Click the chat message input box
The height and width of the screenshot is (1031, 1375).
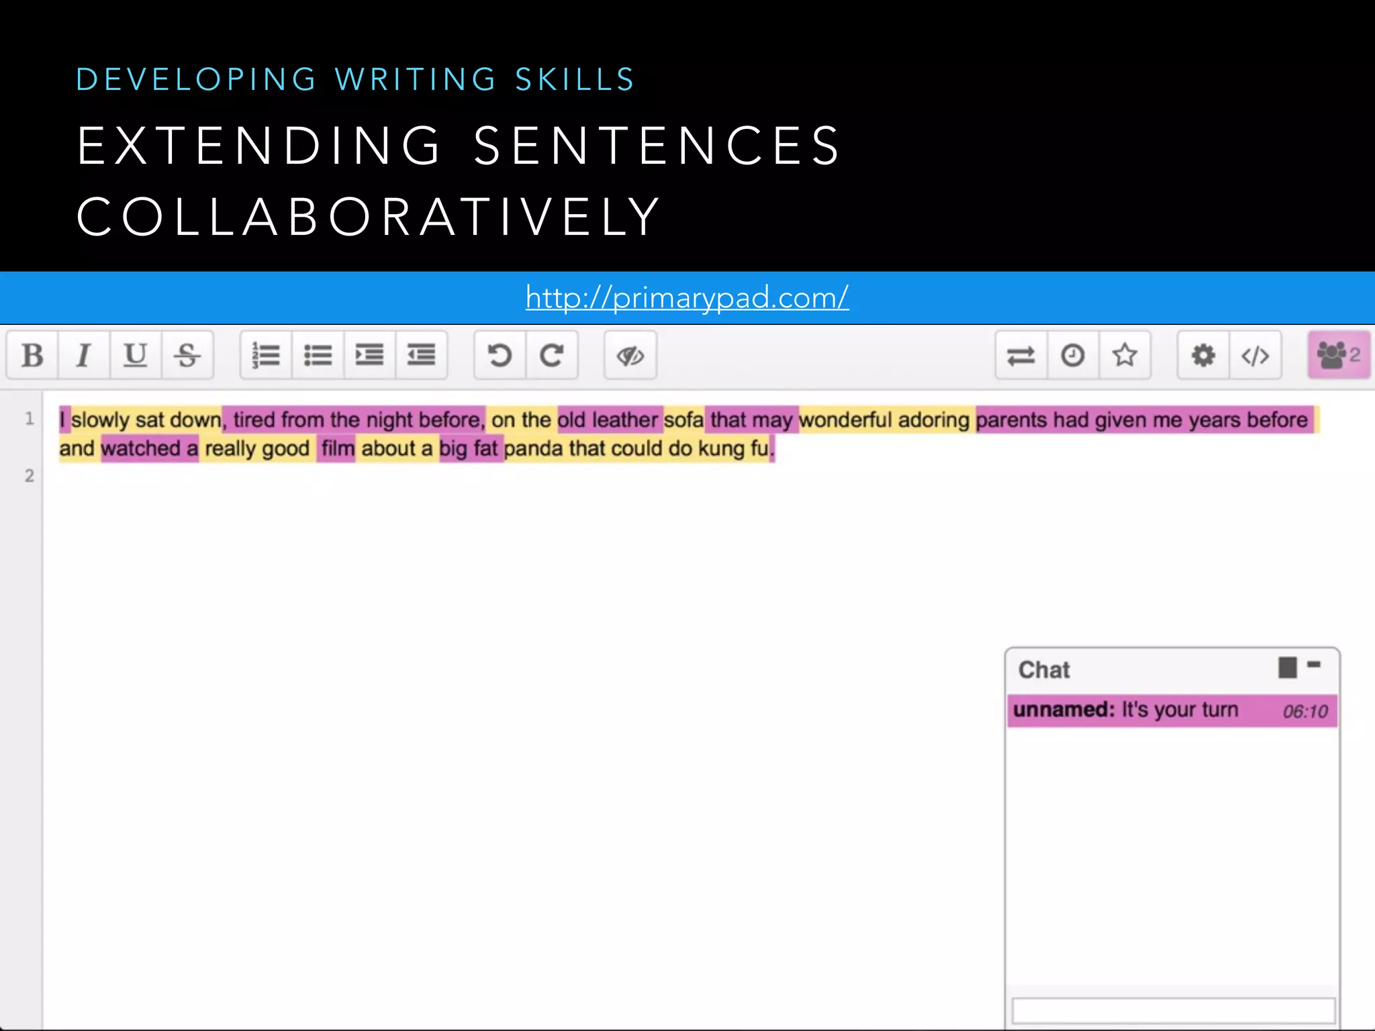[1172, 1011]
